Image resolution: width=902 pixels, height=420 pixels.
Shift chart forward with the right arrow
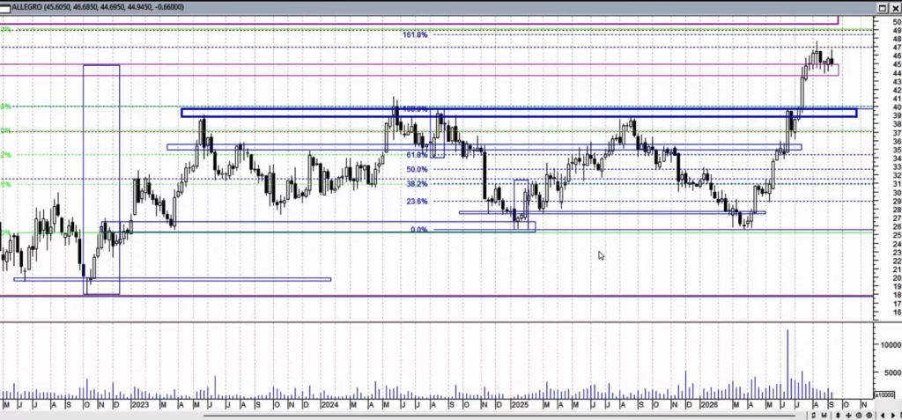893,416
